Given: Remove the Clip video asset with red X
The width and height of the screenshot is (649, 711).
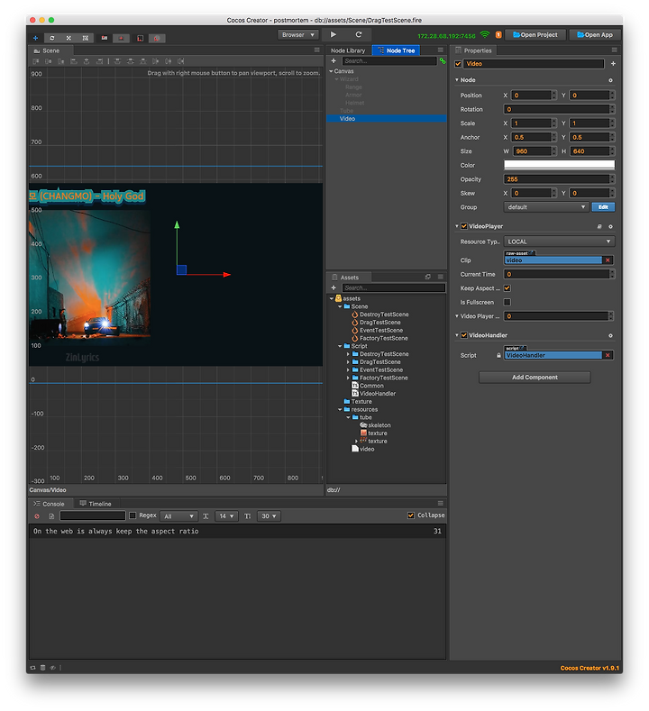Looking at the screenshot, I should [608, 260].
